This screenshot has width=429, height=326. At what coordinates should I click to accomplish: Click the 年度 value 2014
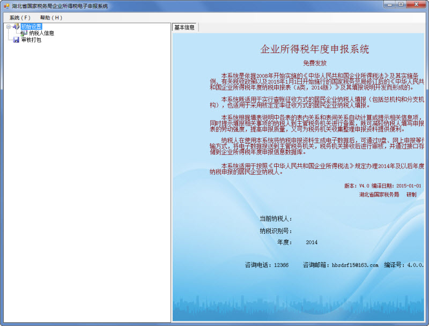(312, 242)
